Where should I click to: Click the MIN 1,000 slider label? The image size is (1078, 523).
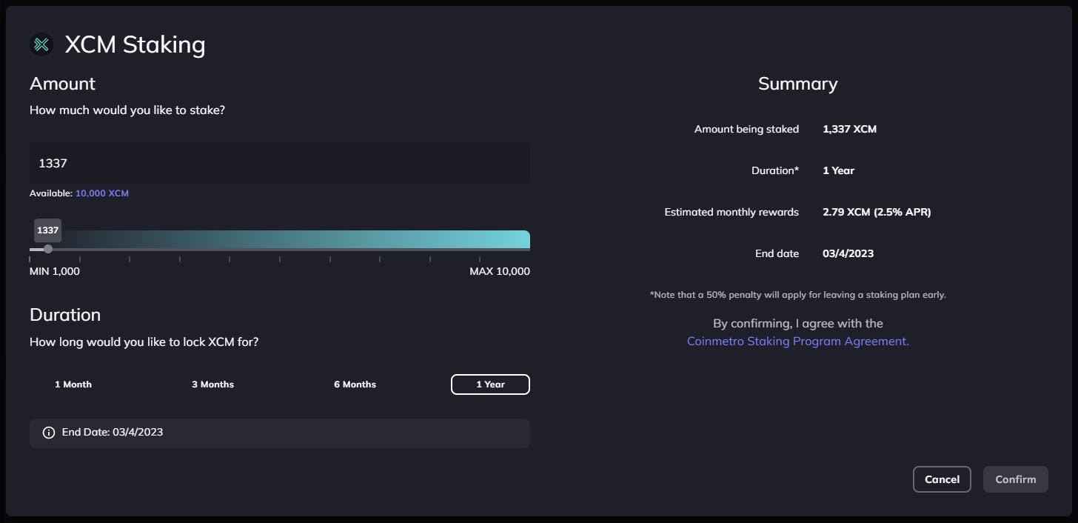(55, 271)
